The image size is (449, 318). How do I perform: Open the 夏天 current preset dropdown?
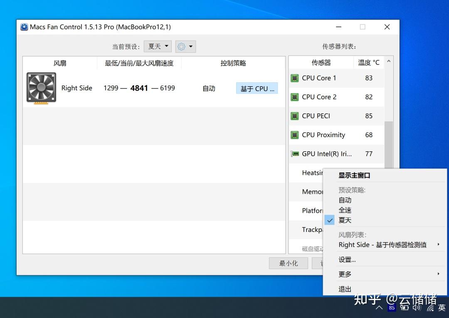(x=157, y=46)
